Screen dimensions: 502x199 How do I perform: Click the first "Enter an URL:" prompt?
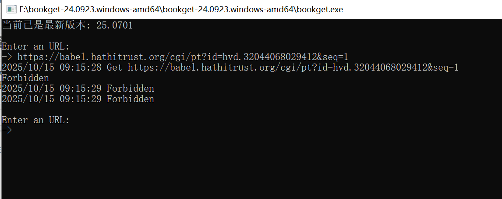tap(35, 46)
